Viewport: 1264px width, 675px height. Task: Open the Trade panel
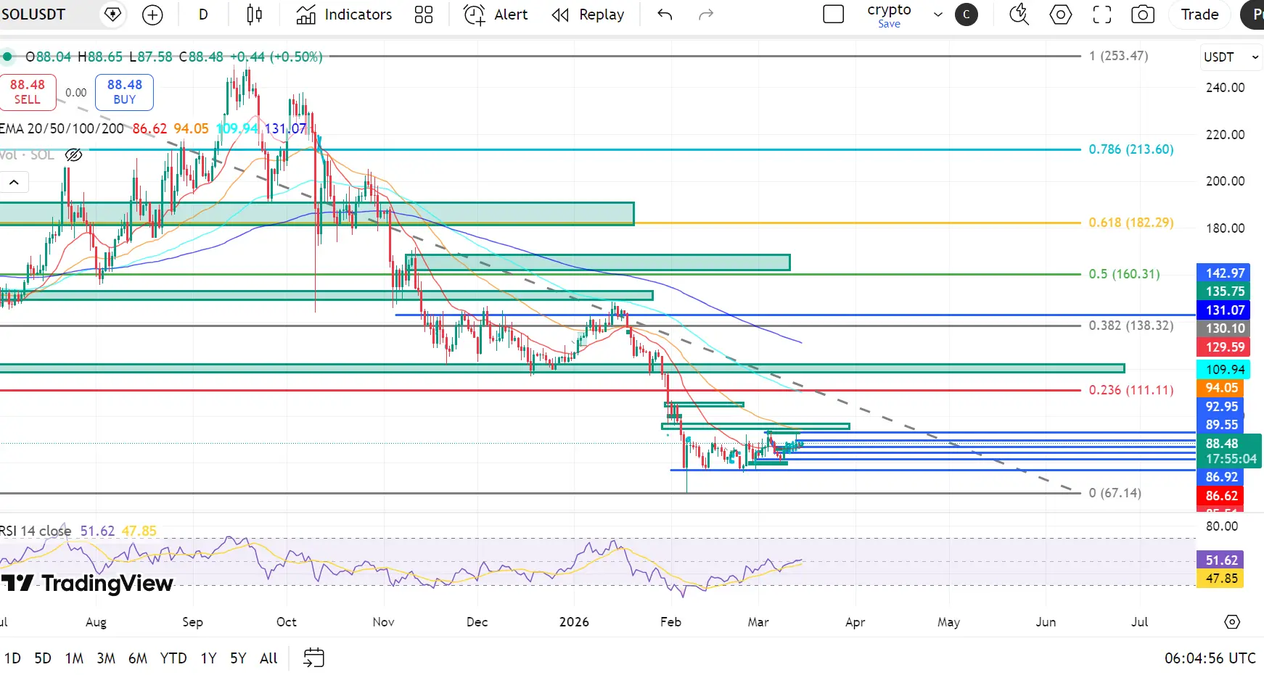click(1199, 15)
